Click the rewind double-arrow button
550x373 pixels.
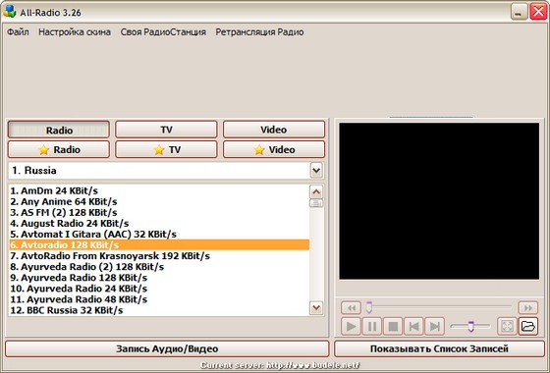[x=352, y=308]
